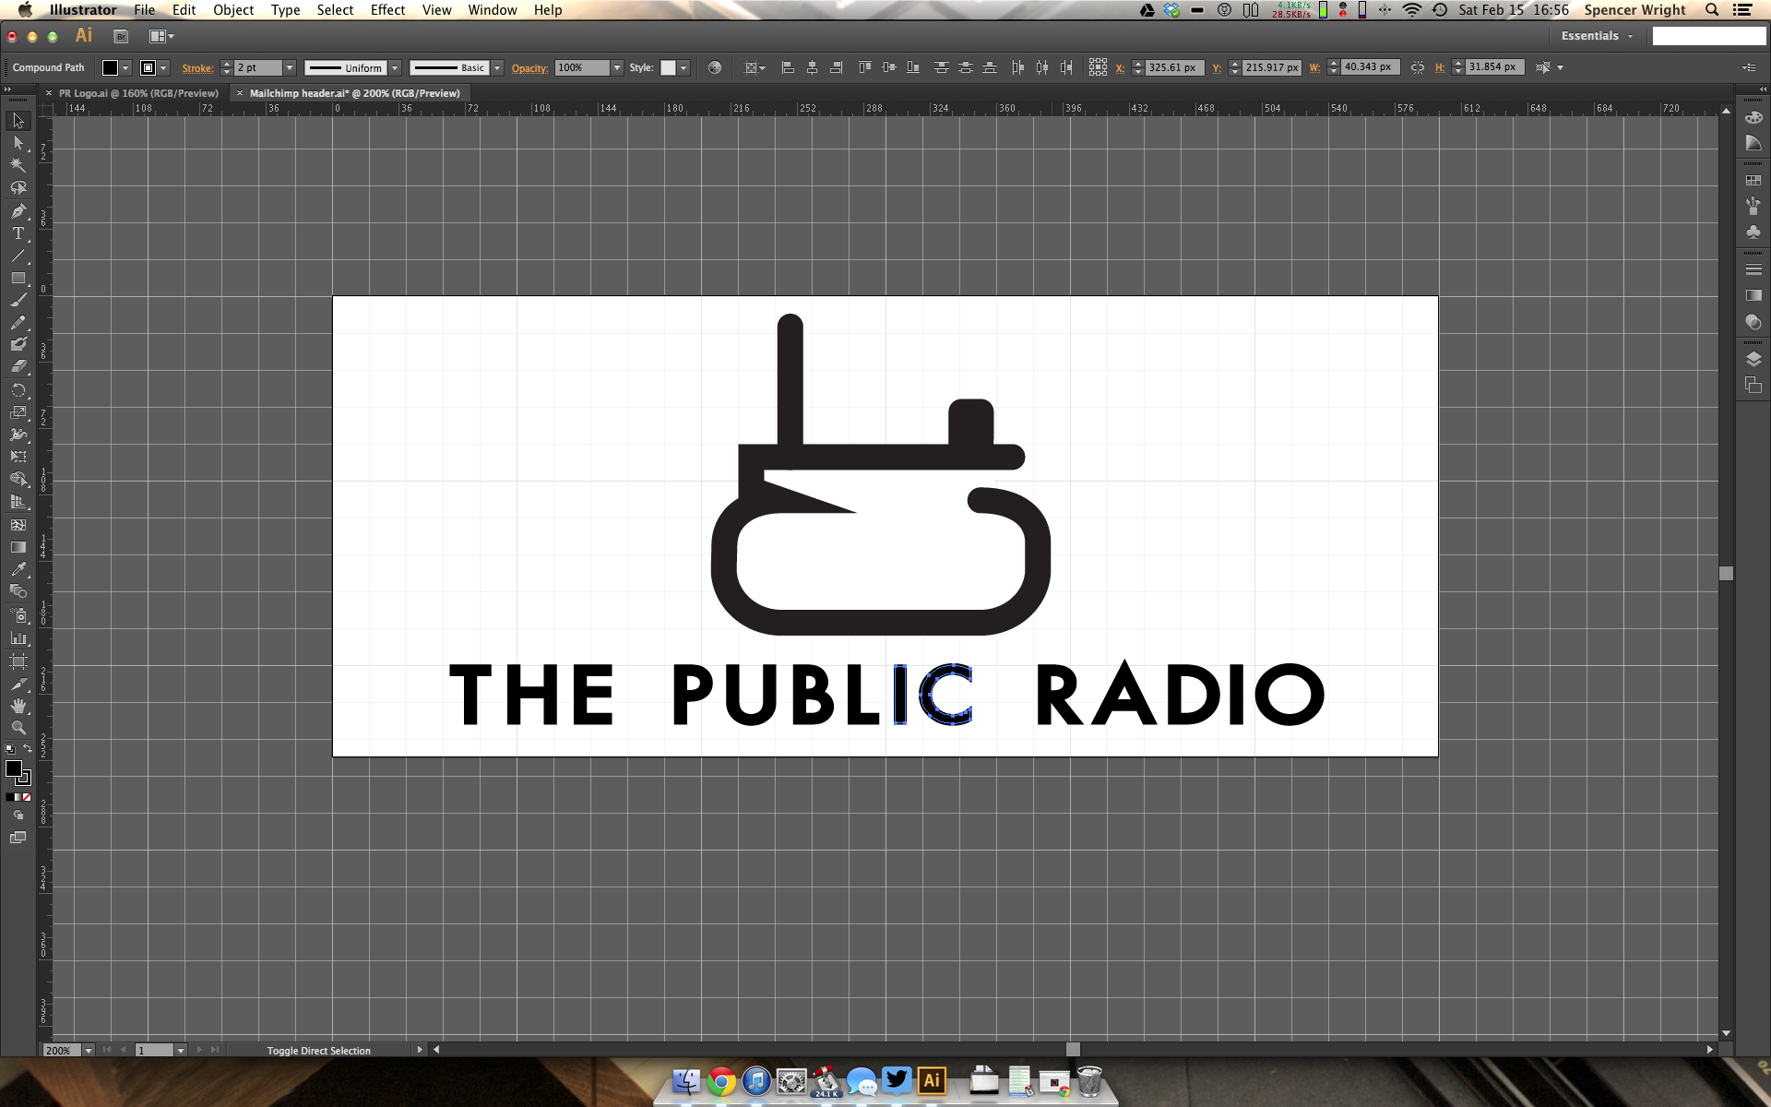Click Vertical Align Top icon
The width and height of the screenshot is (1771, 1107).
click(864, 67)
